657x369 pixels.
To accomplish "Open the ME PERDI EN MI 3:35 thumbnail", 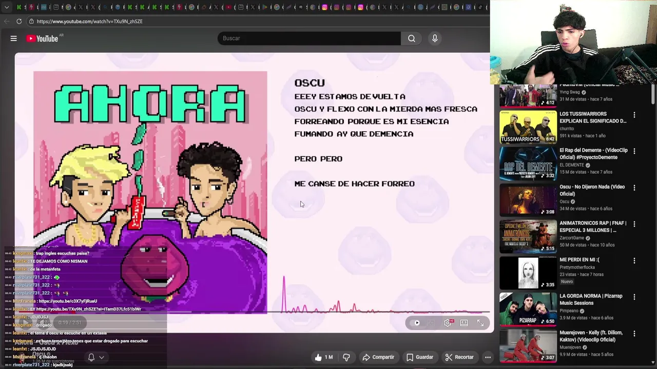I will (x=528, y=273).
